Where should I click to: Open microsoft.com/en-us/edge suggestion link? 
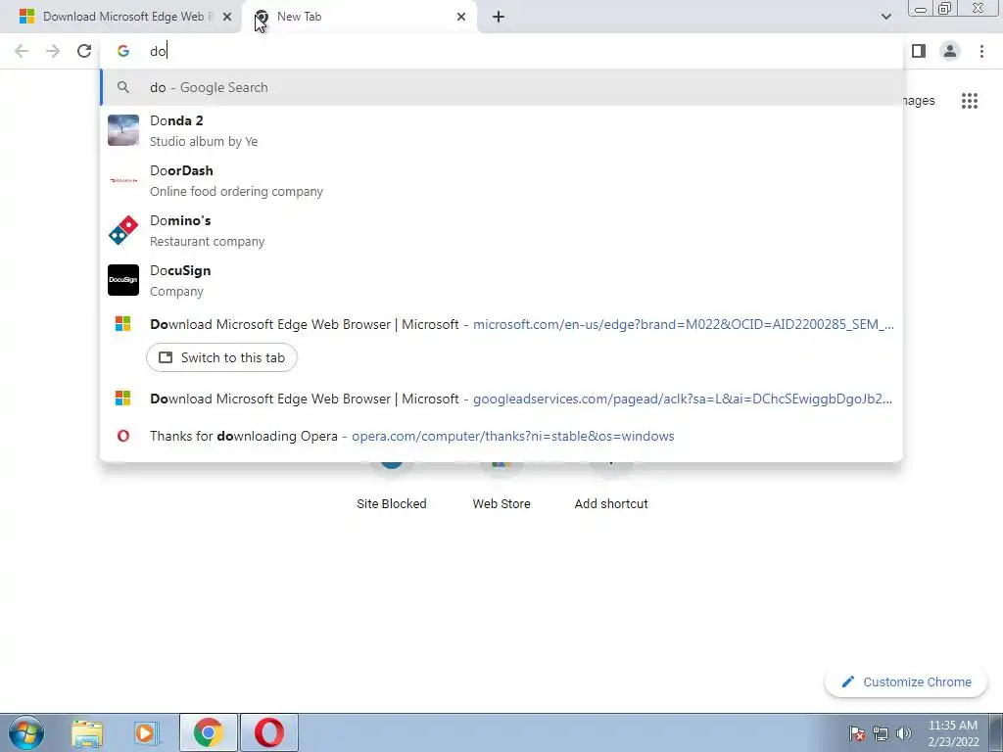683,324
